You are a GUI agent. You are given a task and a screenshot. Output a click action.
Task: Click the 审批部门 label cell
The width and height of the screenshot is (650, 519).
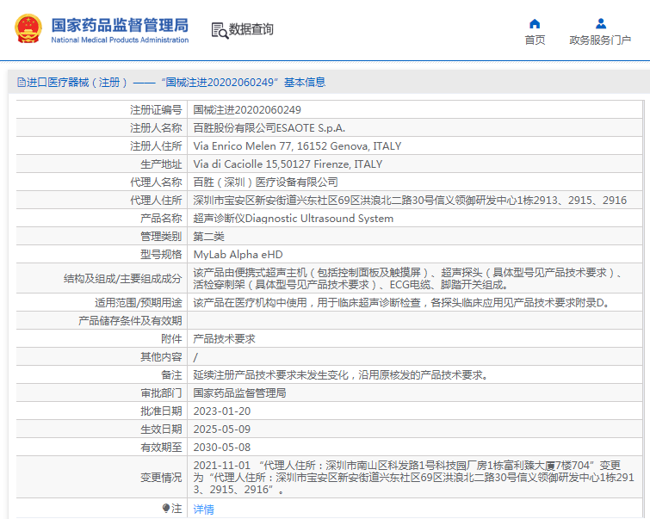point(161,393)
